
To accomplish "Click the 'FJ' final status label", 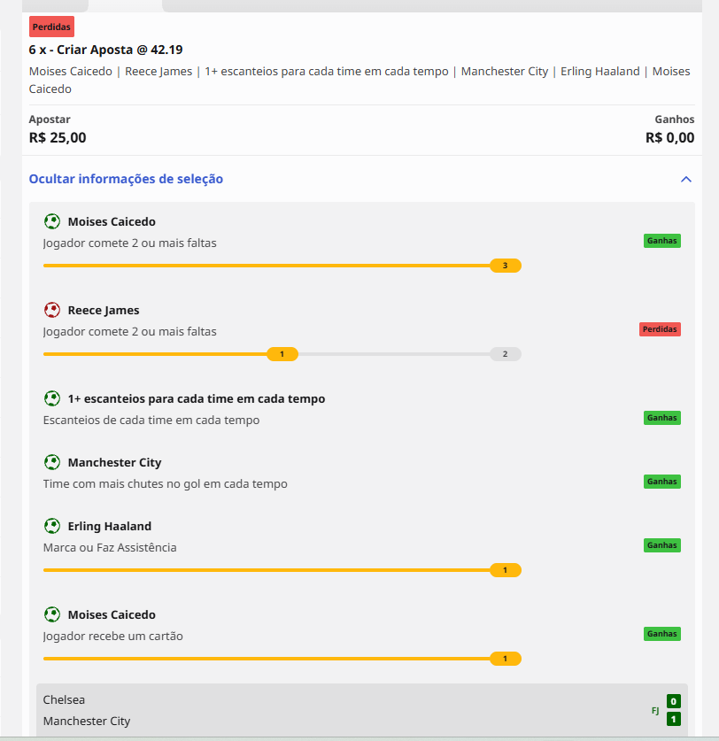I will 655,710.
